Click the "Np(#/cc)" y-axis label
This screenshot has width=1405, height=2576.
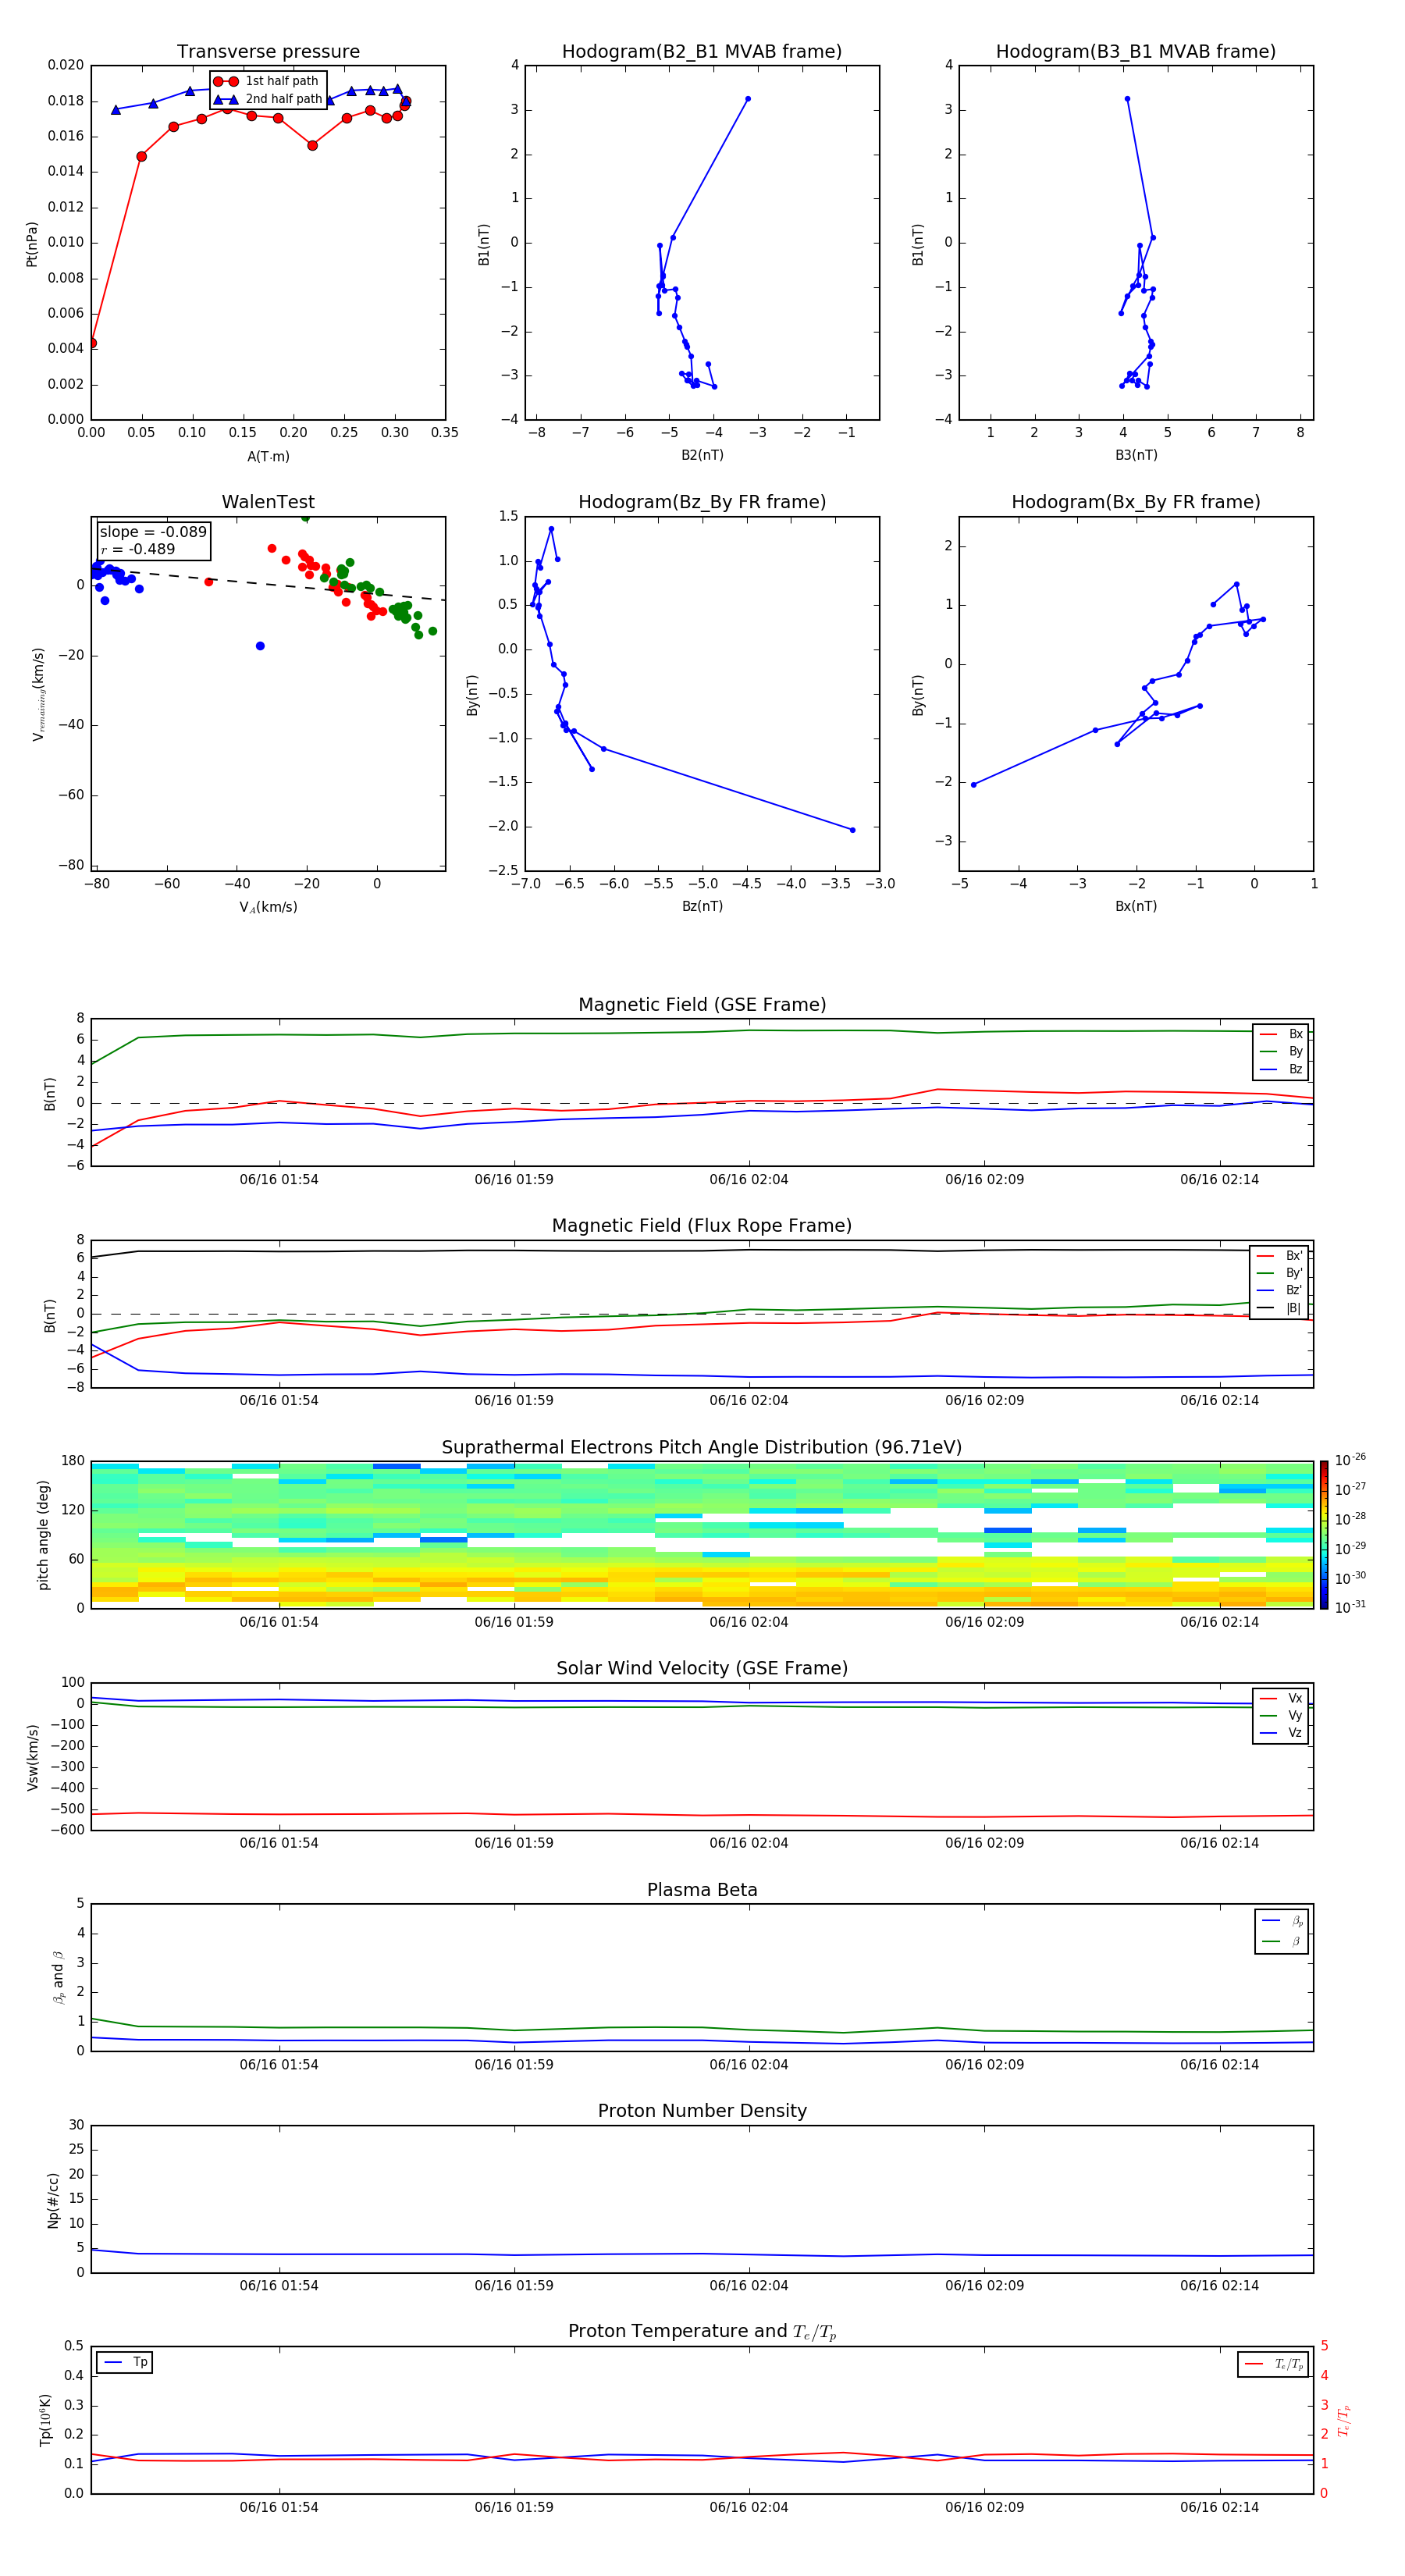[53, 2199]
